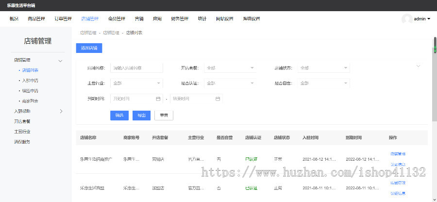The width and height of the screenshot is (437, 202).
Task: Open the 财务管理 menu item
Action: [180, 19]
